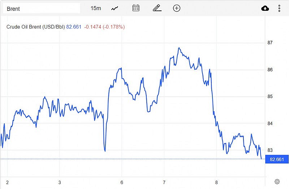The width and height of the screenshot is (289, 189).
Task: Click the 83 price axis label
Action: pyautogui.click(x=270, y=150)
